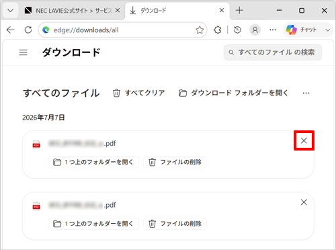This screenshot has height=250, width=336.
Task: Open the tab actions menu chevron
Action: pos(10,10)
